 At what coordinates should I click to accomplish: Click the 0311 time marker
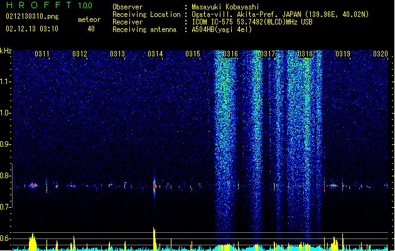point(42,54)
